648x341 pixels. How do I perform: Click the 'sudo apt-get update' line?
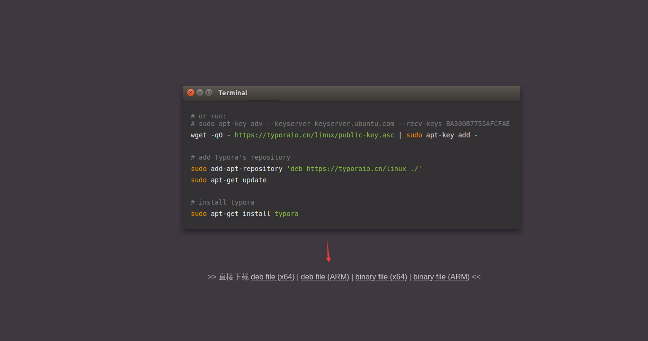229,180
